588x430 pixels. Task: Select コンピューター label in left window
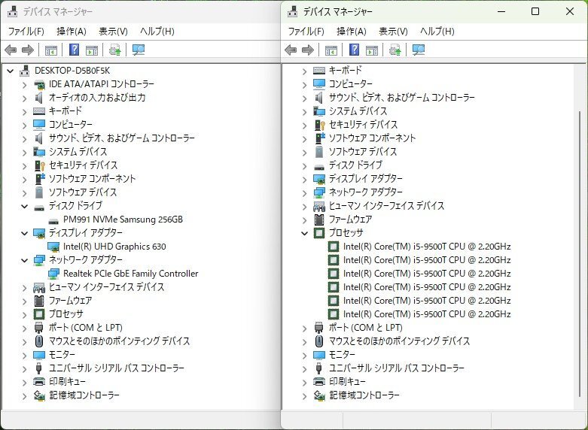[x=71, y=125]
